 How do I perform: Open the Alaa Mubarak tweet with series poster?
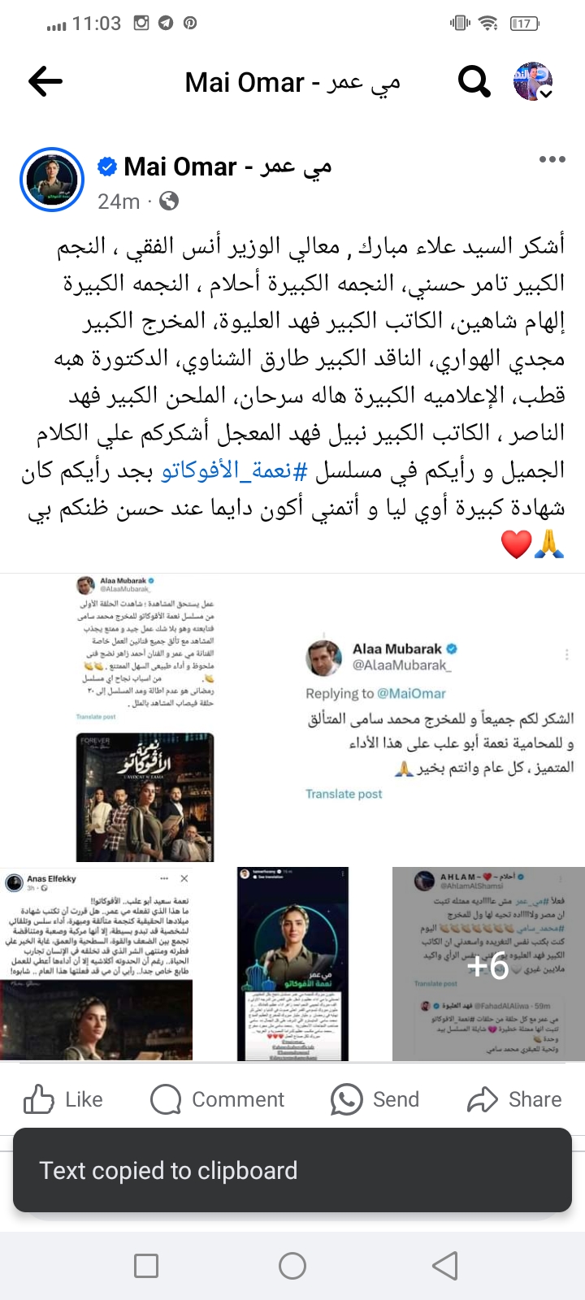[x=145, y=717]
